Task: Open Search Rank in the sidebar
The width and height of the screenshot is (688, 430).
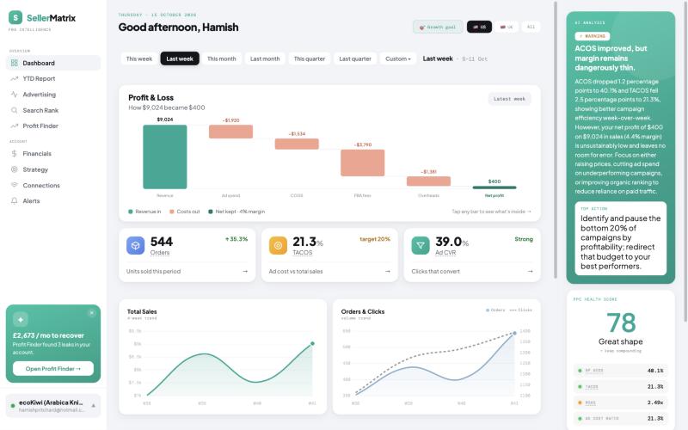Action: [53, 110]
